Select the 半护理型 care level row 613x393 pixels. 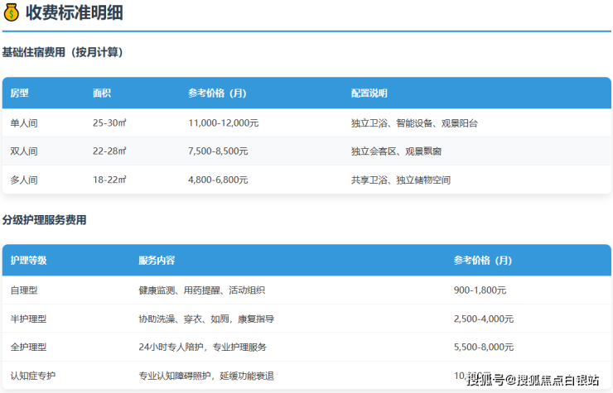(x=28, y=319)
